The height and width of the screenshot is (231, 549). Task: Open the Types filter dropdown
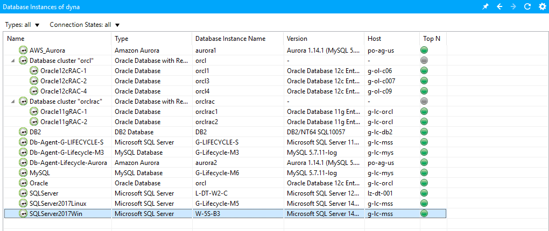(23, 25)
